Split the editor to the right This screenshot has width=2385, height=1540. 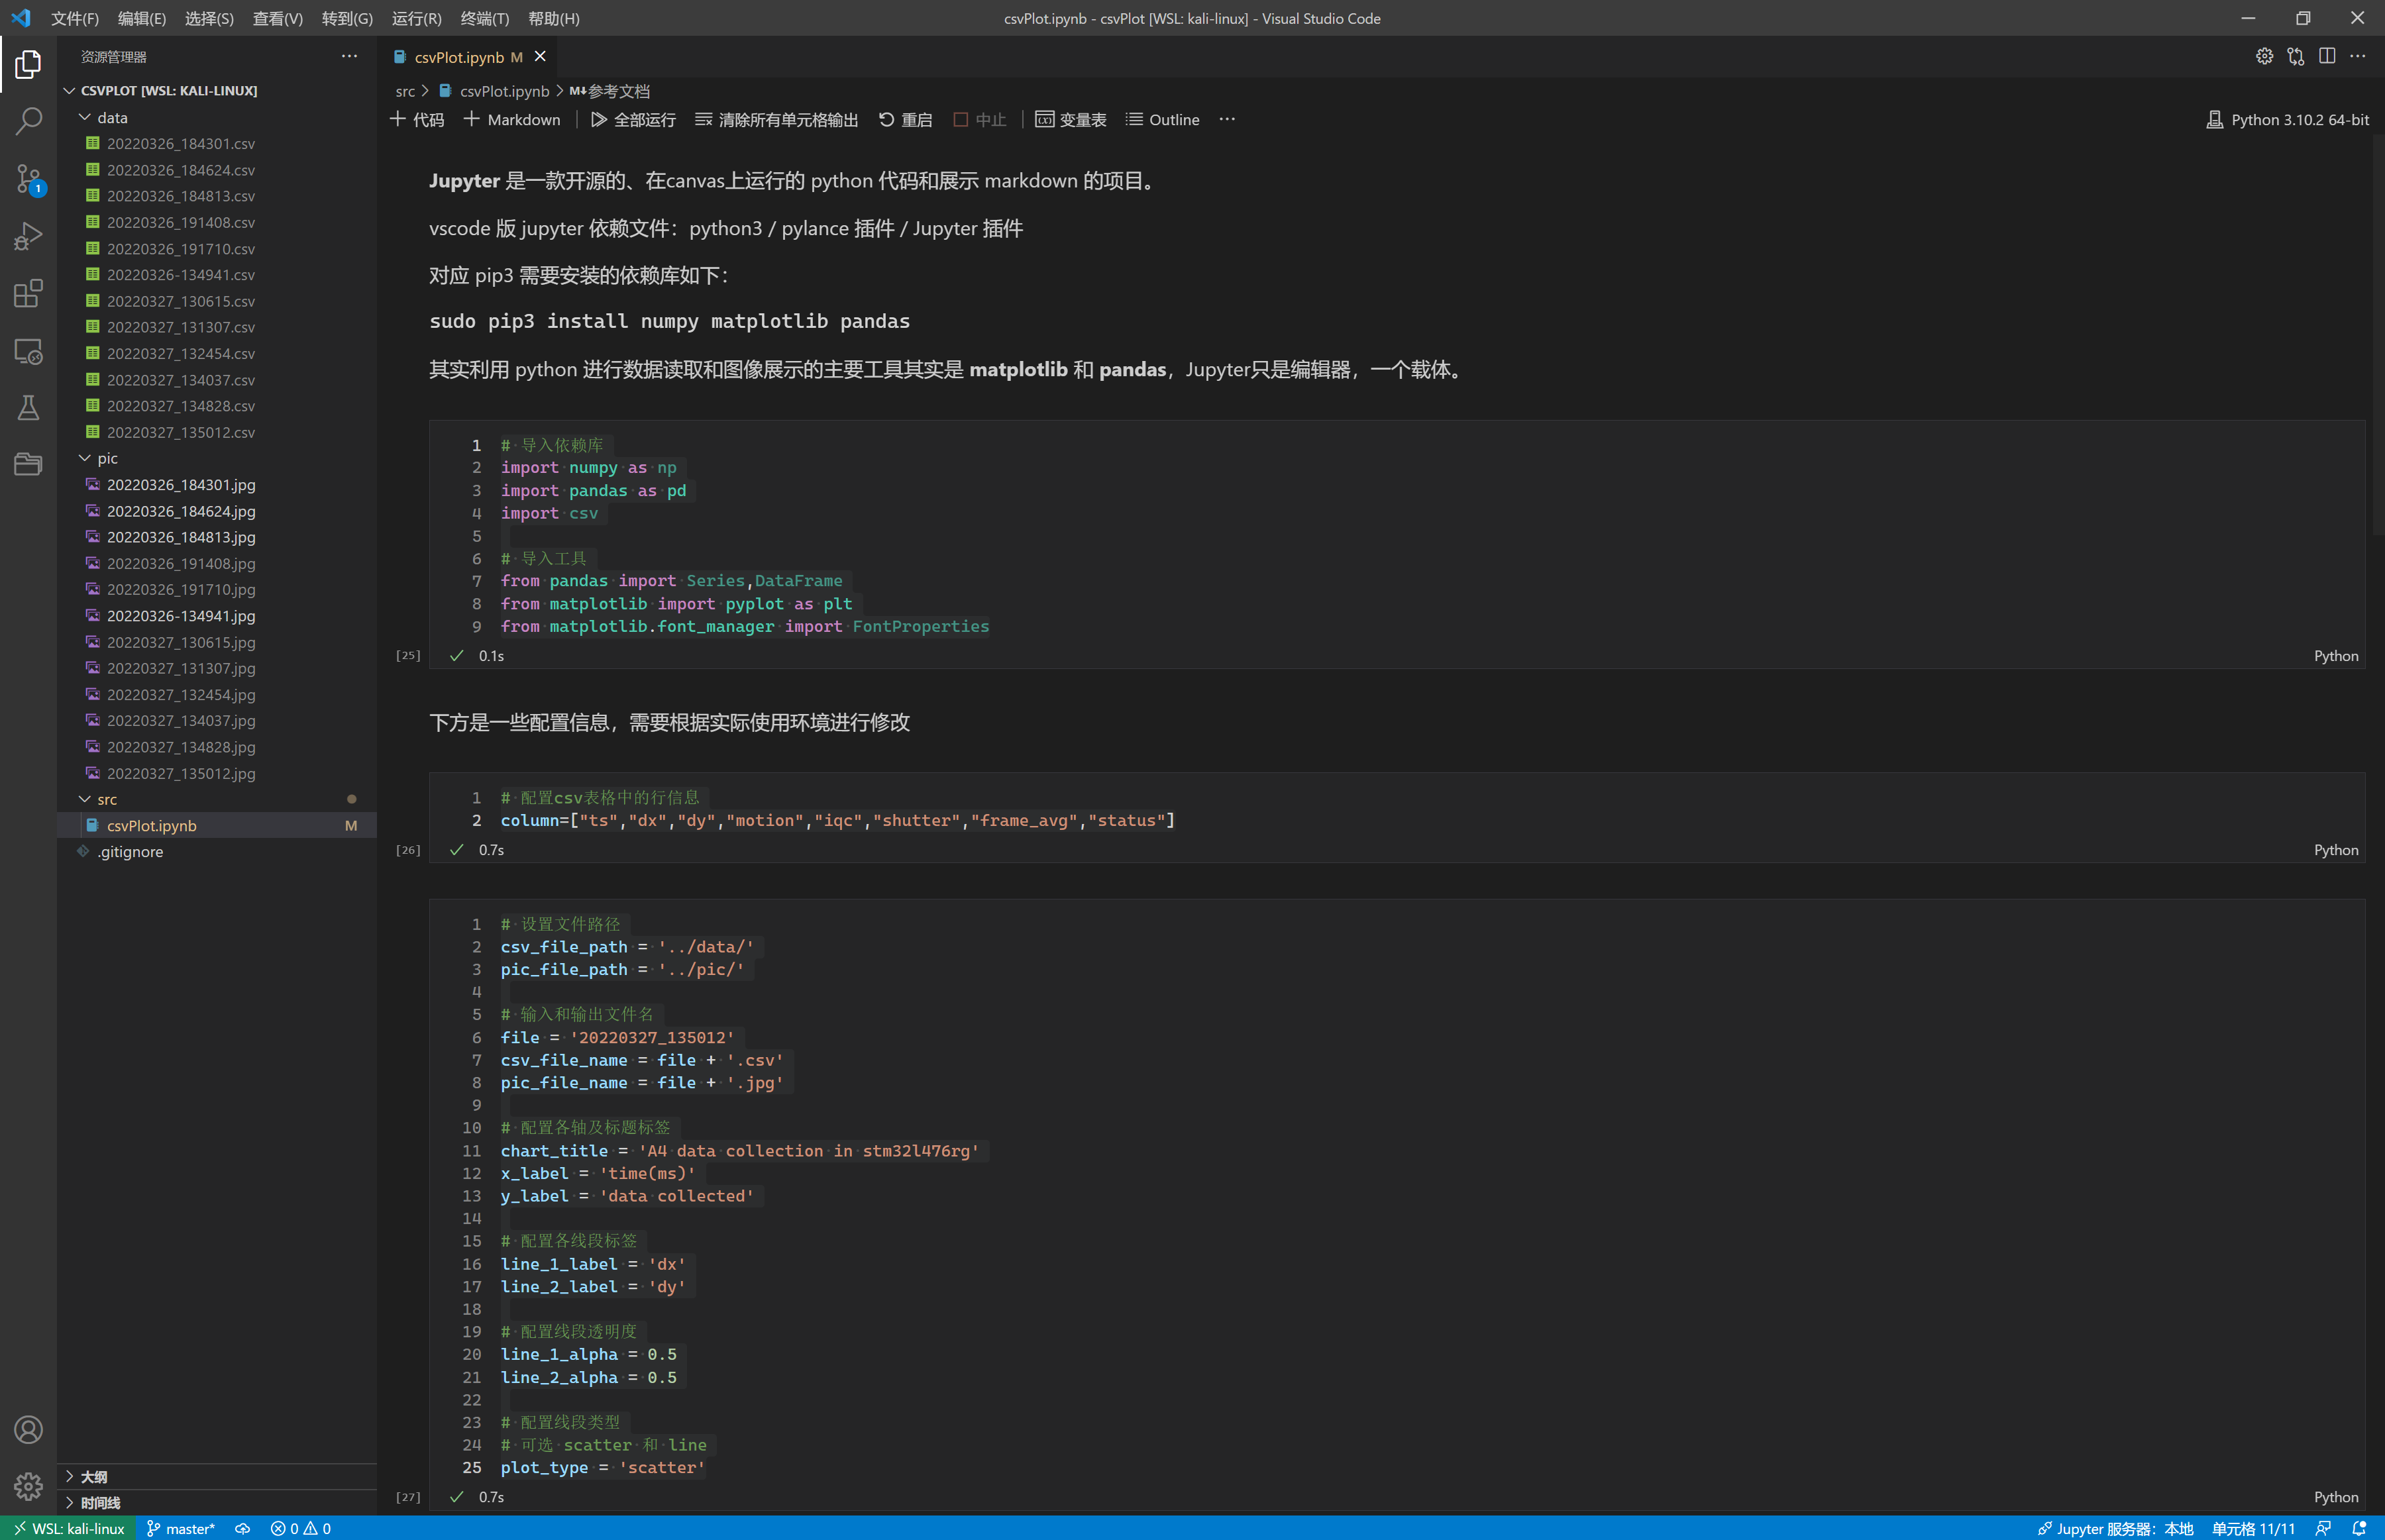click(x=2327, y=56)
